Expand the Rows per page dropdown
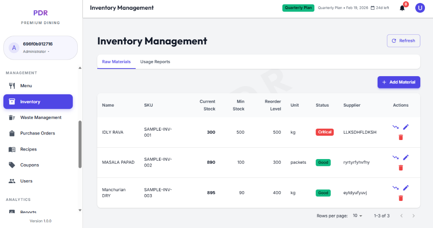The image size is (433, 228). (x=358, y=216)
